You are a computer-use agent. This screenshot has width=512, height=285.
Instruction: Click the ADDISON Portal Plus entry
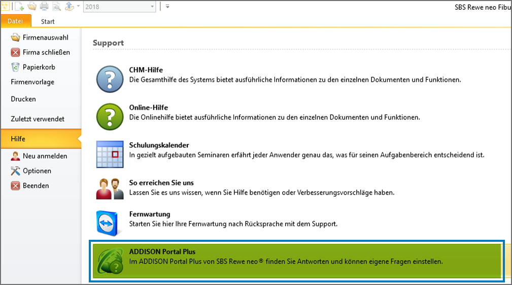[296, 261]
